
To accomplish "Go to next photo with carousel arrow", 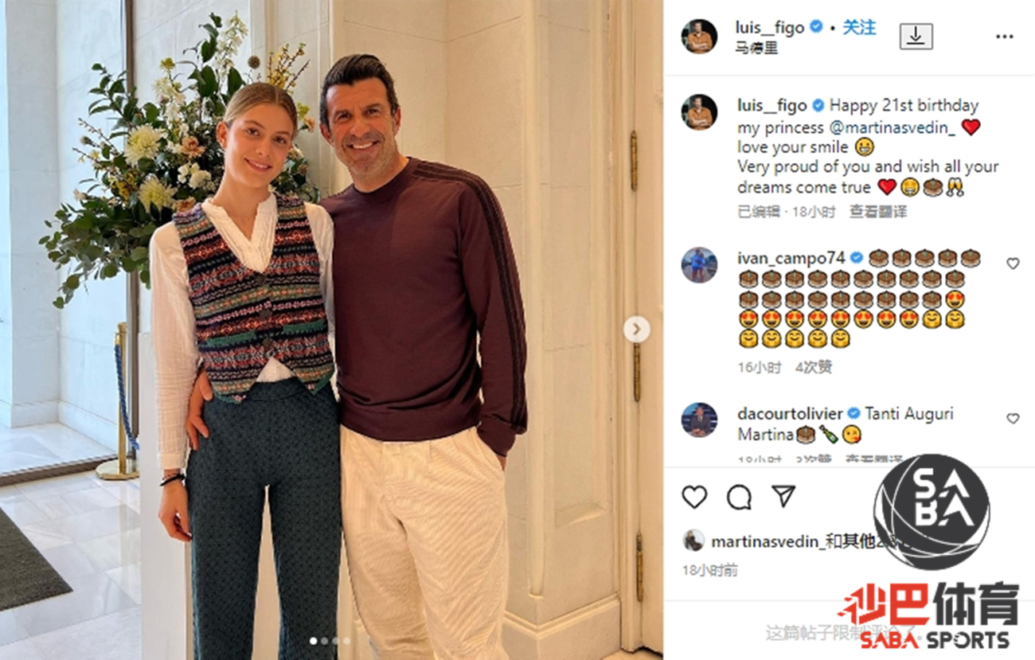I will [x=636, y=329].
